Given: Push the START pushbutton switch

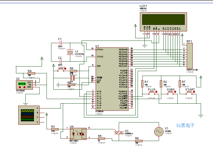Looking at the screenshot, I should (x=189, y=93).
